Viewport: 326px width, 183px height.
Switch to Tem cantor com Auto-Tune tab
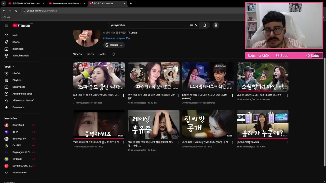pyautogui.click(x=67, y=4)
